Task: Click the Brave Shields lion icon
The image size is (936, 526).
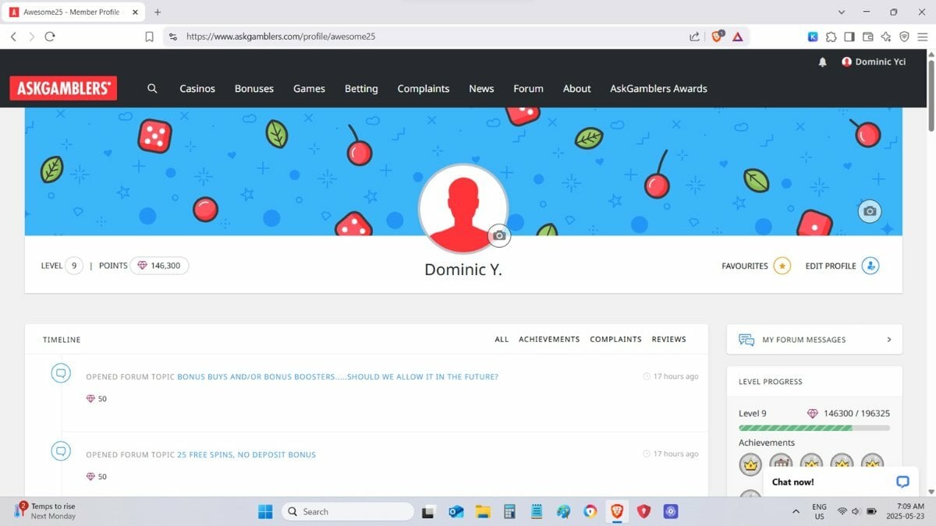Action: tap(717, 36)
